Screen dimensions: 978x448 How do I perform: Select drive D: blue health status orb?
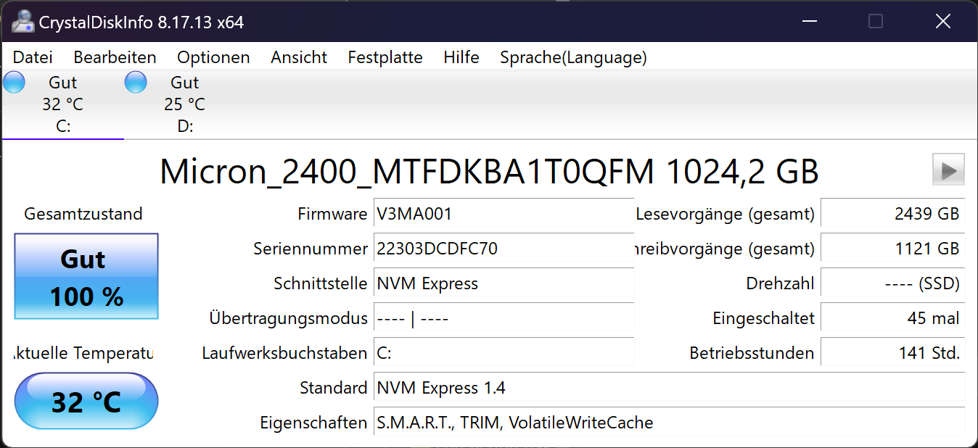tap(136, 82)
